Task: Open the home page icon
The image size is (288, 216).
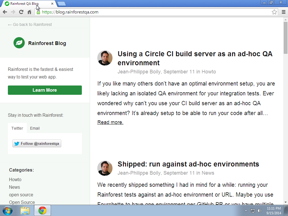Action: (x=29, y=12)
